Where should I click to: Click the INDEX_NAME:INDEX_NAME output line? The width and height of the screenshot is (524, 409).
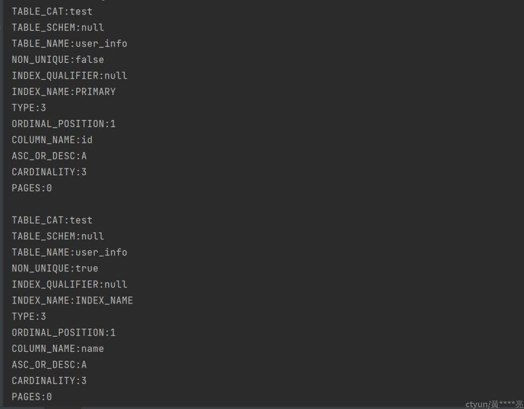(72, 301)
